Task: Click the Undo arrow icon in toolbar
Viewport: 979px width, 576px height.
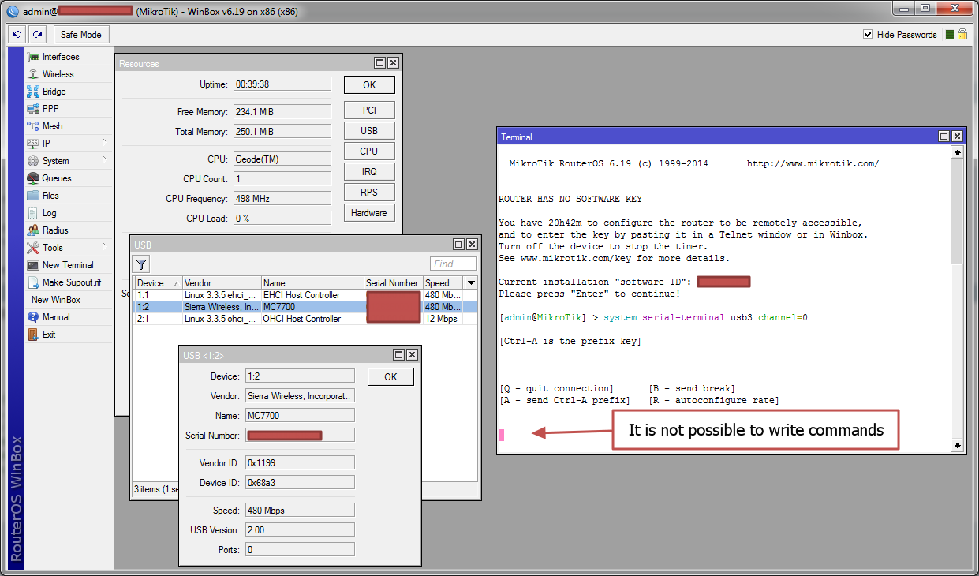Action: point(17,34)
